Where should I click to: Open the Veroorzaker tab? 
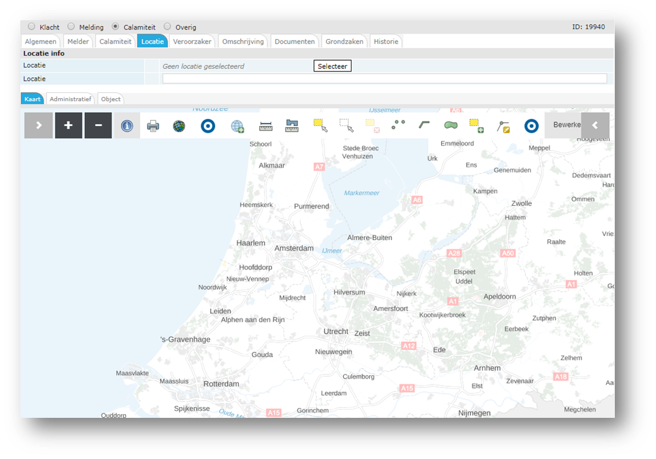click(x=193, y=41)
